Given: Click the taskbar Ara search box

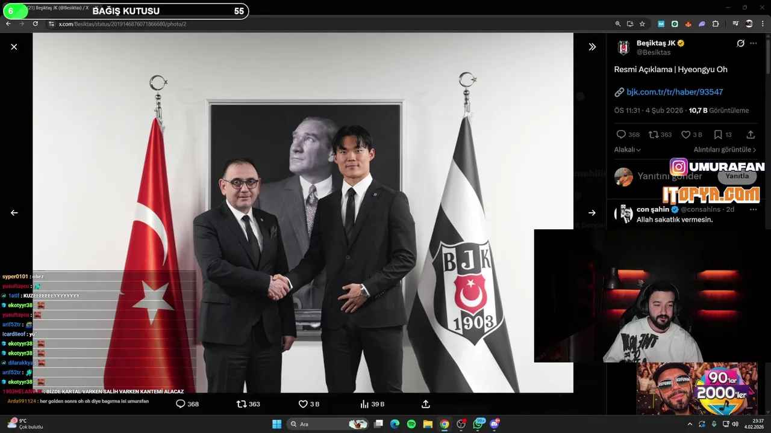Looking at the screenshot, I should (327, 424).
